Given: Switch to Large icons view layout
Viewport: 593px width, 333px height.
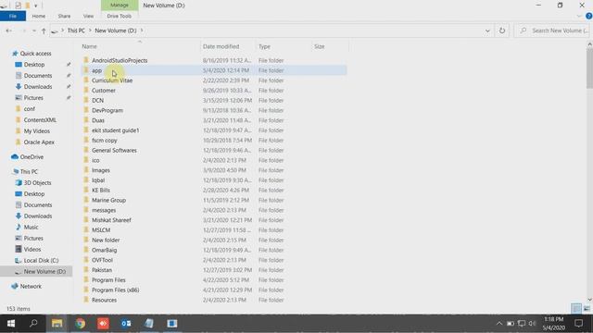Looking at the screenshot, I should click(x=587, y=308).
